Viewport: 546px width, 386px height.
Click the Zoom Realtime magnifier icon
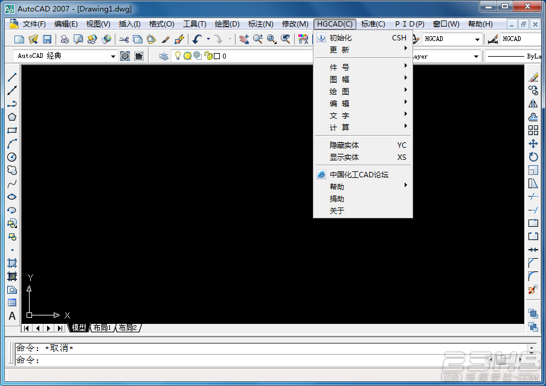pos(258,39)
